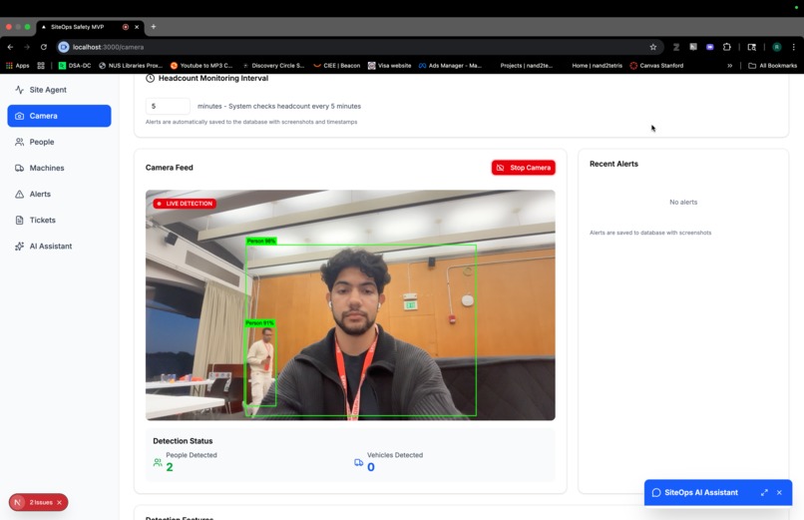This screenshot has width=804, height=520.
Task: Click the side panel icon in browser toolbar
Action: coord(752,47)
